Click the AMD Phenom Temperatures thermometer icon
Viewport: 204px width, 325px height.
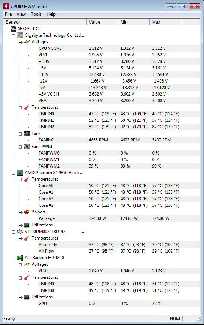pyautogui.click(x=27, y=179)
